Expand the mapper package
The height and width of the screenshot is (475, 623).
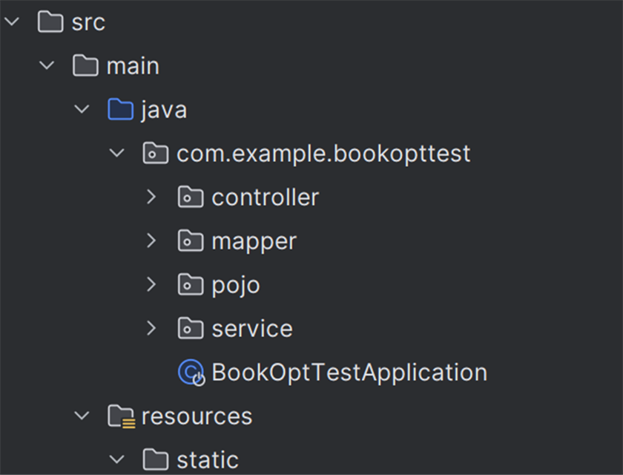point(151,240)
